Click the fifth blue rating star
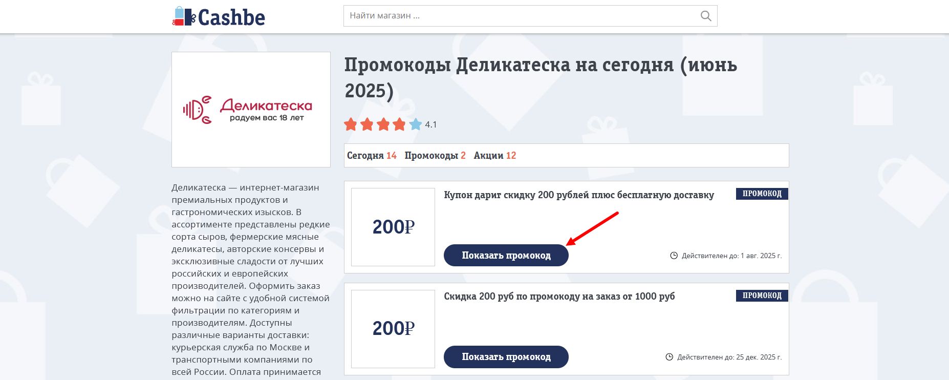 tap(416, 124)
